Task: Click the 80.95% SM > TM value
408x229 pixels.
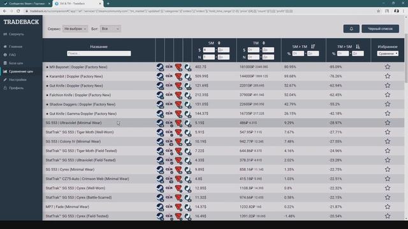Action: [290, 67]
